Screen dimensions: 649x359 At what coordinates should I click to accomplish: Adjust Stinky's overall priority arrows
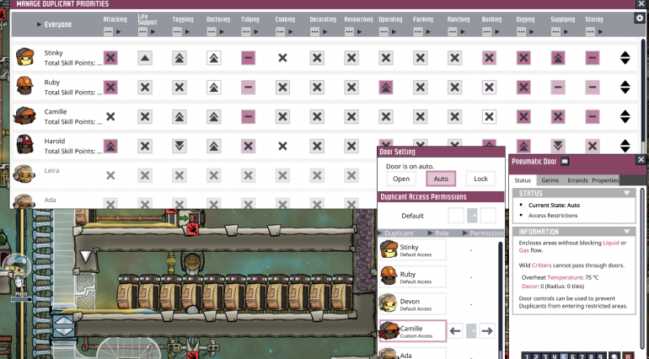[x=625, y=58]
